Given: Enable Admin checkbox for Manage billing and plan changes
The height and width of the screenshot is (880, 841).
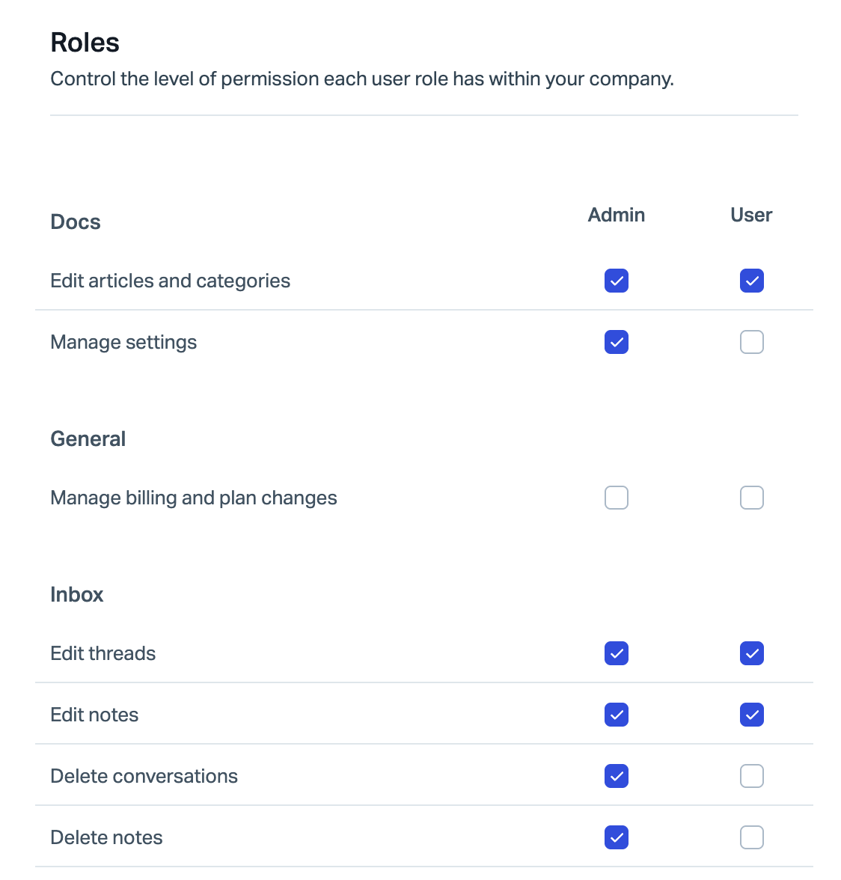Looking at the screenshot, I should click(616, 498).
